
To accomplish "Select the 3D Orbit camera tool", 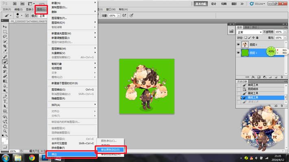I will pyautogui.click(x=5, y=122).
